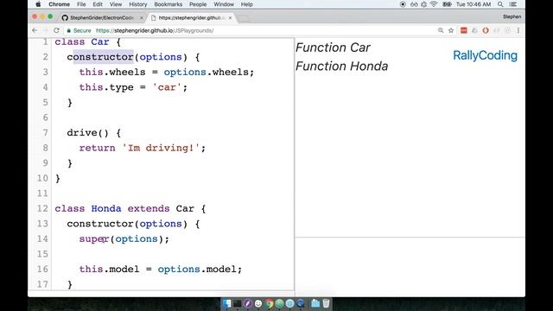Click the 'Function Car' output text
Viewport: 553px width, 311px height.
333,48
